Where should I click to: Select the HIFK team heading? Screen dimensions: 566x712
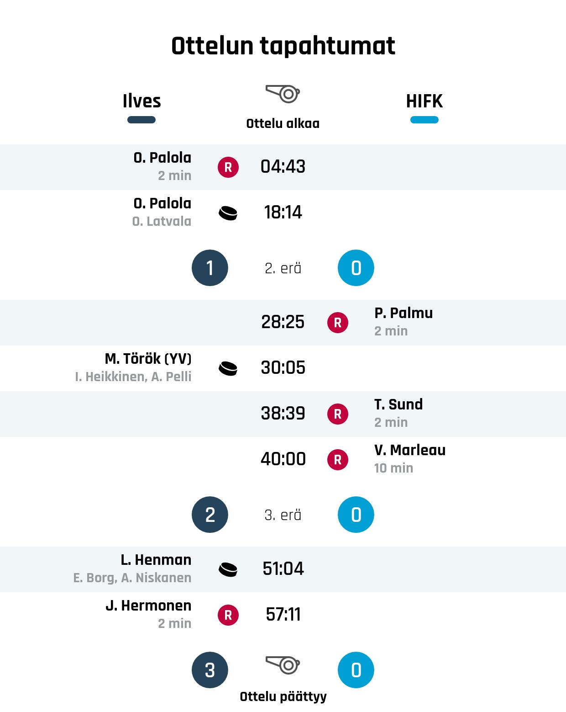424,101
